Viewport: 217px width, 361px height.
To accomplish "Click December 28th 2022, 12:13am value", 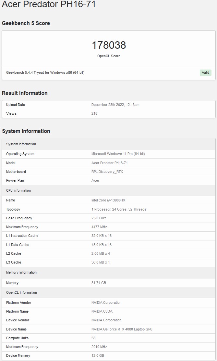I will (115, 105).
